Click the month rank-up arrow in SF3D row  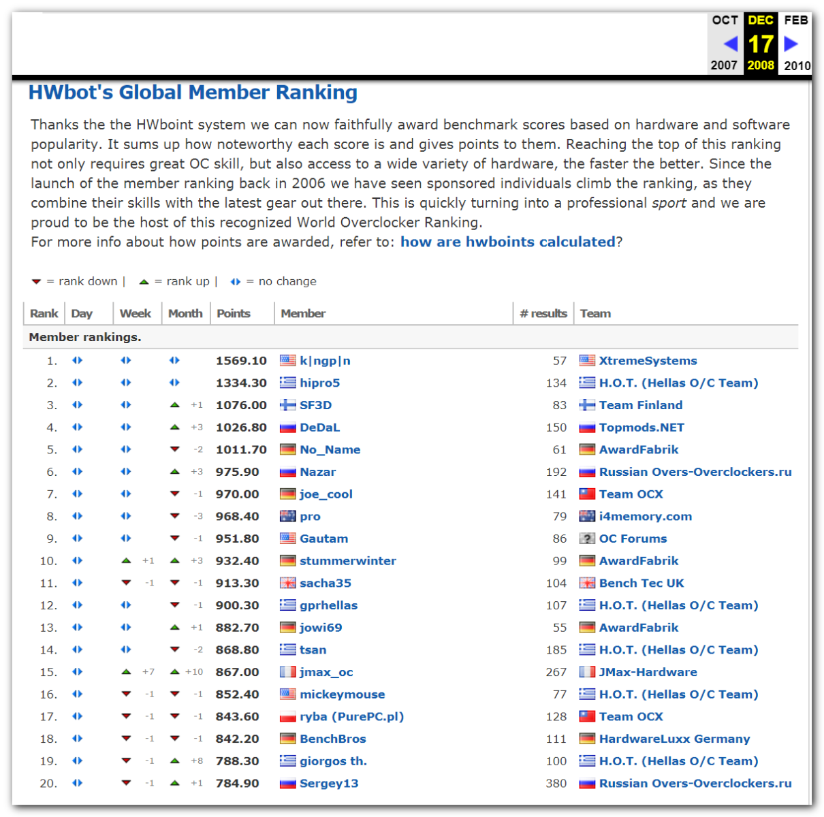pyautogui.click(x=174, y=405)
